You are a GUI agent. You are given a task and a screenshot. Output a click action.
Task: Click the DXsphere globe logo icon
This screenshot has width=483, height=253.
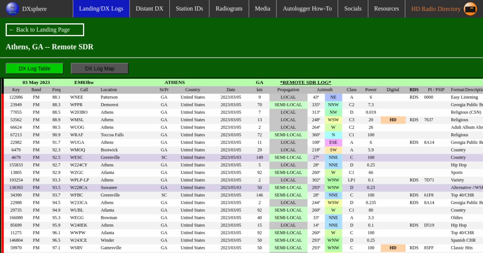[12, 8]
